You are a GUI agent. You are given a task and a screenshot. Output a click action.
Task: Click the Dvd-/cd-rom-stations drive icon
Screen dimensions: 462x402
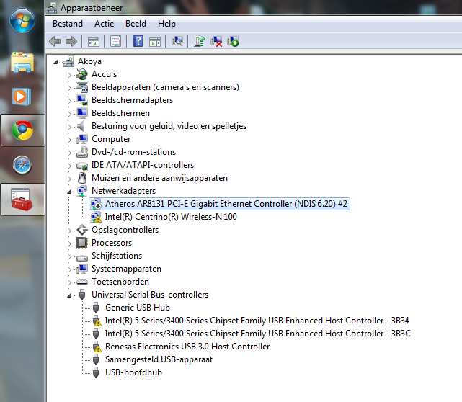[x=82, y=152]
